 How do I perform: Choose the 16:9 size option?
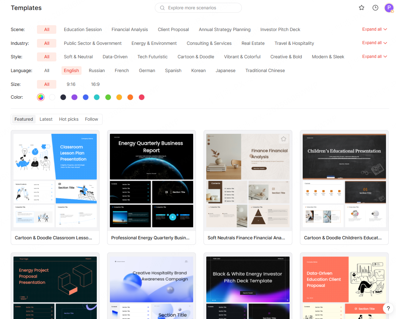95,84
